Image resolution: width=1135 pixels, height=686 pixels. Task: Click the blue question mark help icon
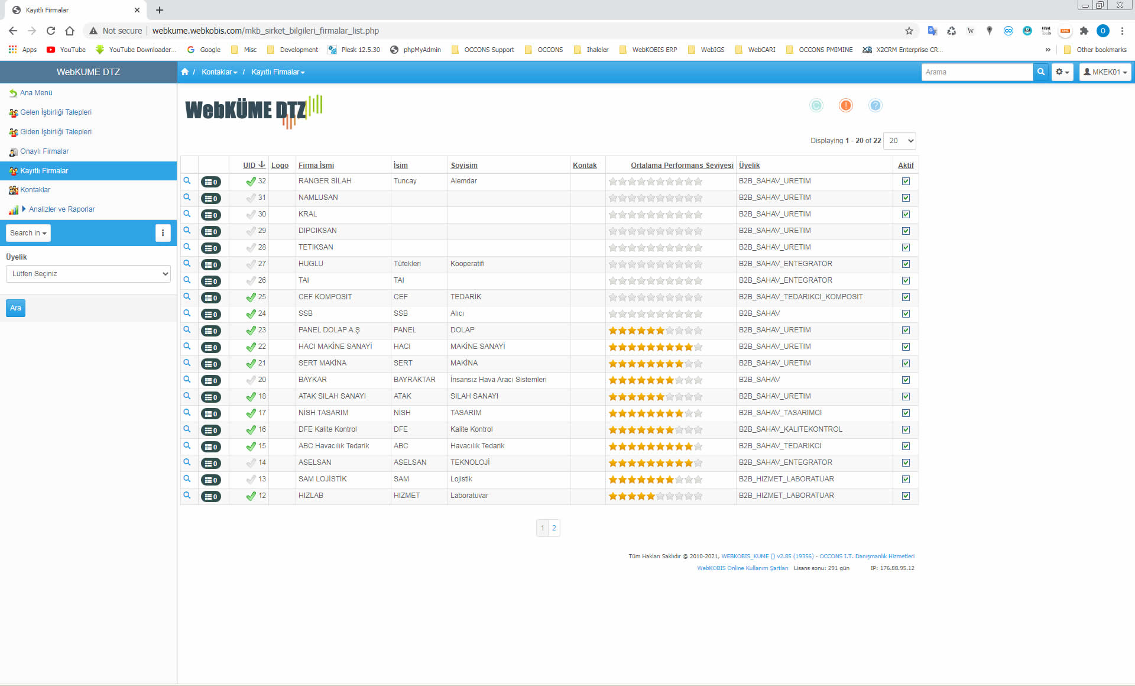(875, 105)
